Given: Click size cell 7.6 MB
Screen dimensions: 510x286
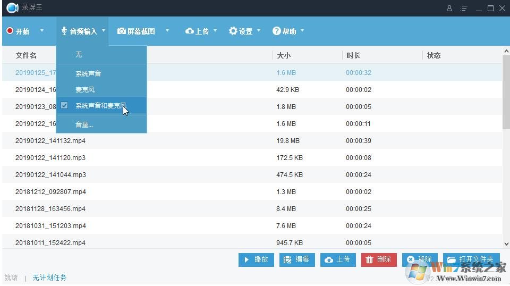Looking at the screenshot, I should [x=286, y=225].
